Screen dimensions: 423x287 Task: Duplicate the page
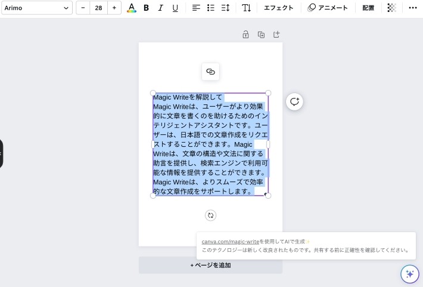click(x=261, y=35)
